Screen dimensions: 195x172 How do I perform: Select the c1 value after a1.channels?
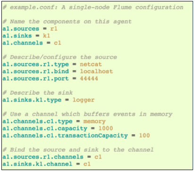[x=58, y=43]
